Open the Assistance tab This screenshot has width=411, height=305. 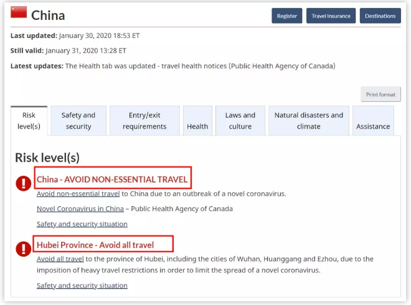click(x=373, y=121)
